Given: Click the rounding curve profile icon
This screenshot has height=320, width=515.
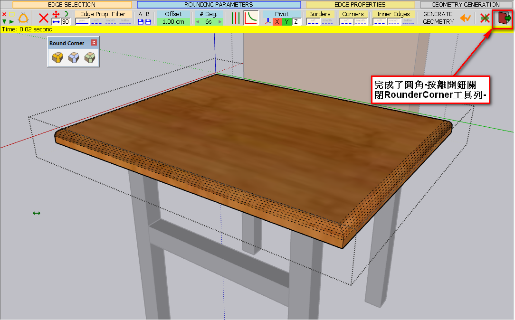Looking at the screenshot, I should pos(251,18).
